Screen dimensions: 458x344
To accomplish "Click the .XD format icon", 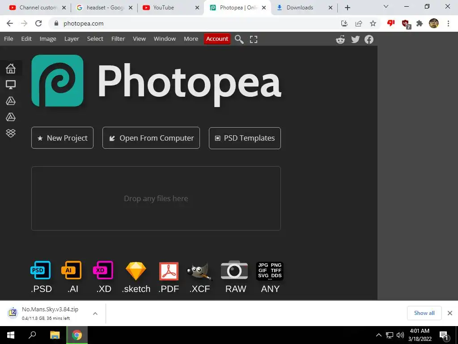I will [x=103, y=270].
